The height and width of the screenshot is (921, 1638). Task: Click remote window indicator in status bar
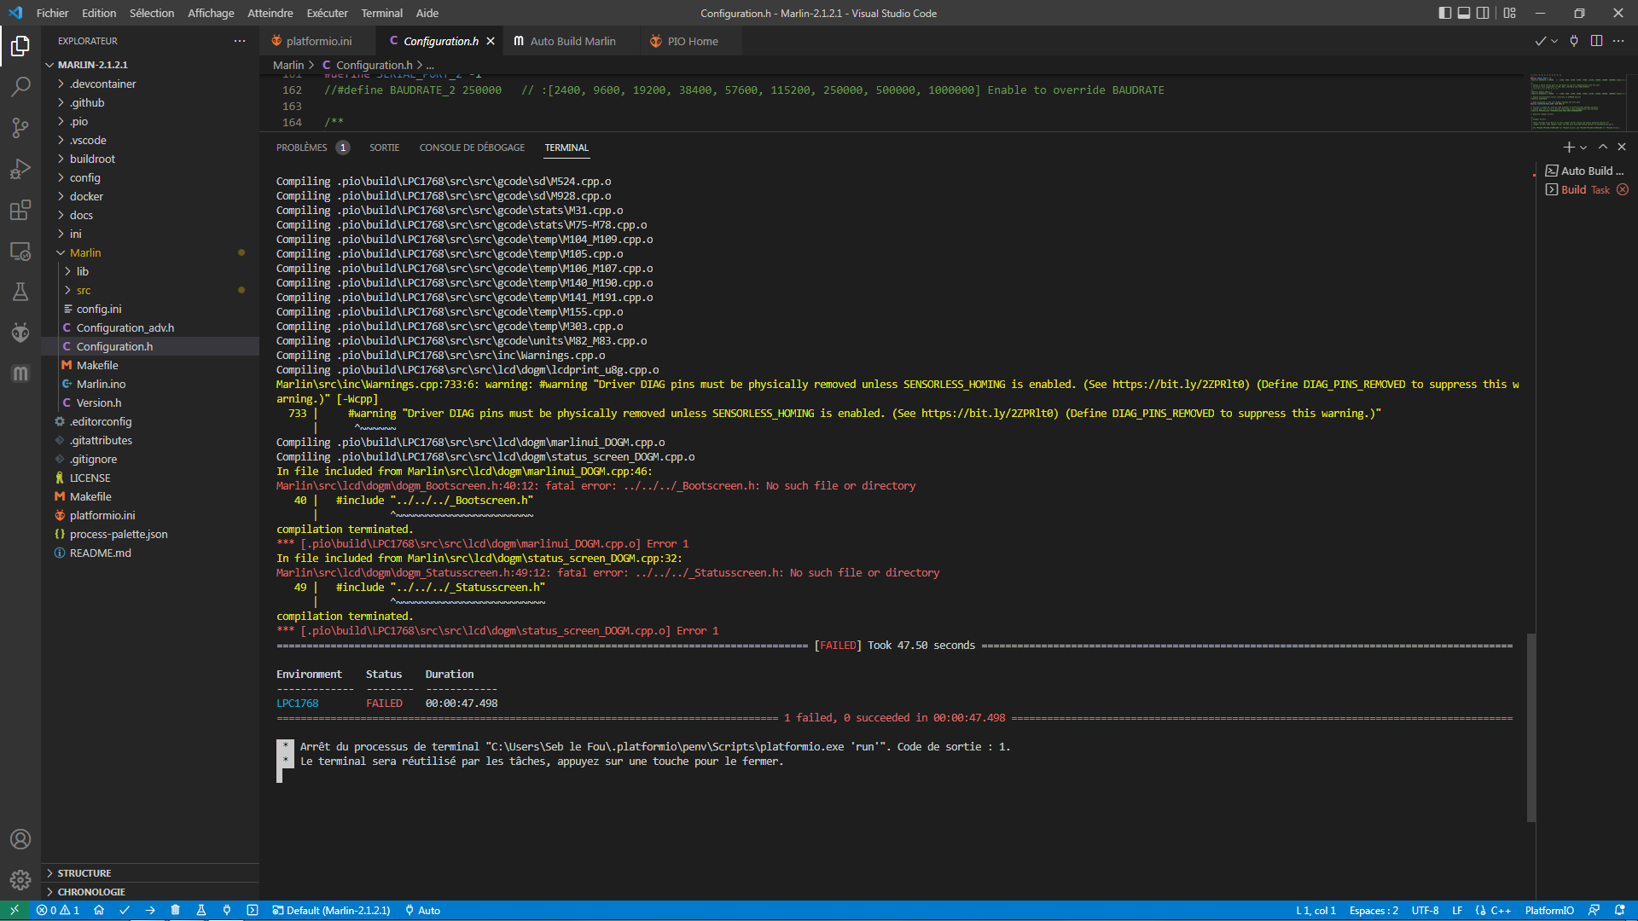15,910
